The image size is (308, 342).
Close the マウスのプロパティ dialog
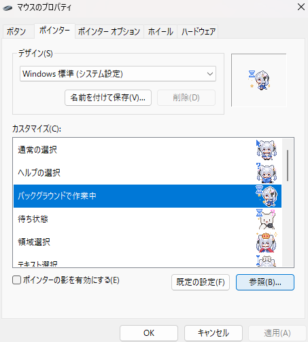[x=301, y=7]
